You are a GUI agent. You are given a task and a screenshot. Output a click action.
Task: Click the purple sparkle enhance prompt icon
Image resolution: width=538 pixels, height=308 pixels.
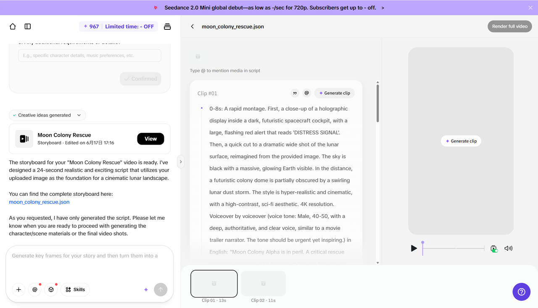pos(146,290)
